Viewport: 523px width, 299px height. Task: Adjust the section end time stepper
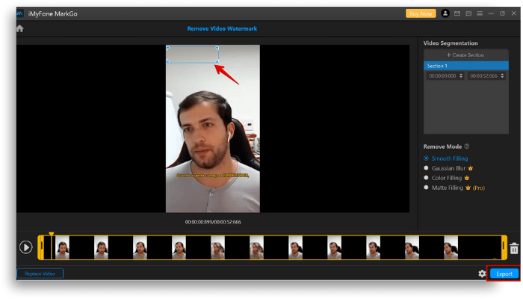point(502,75)
